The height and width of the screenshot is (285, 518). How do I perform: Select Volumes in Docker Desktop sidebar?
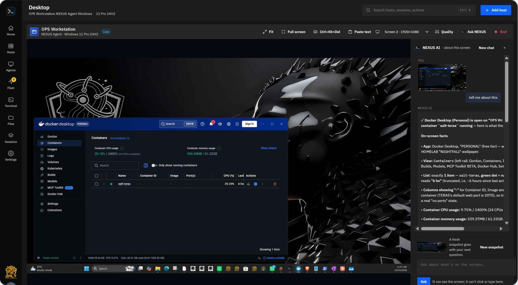point(53,162)
